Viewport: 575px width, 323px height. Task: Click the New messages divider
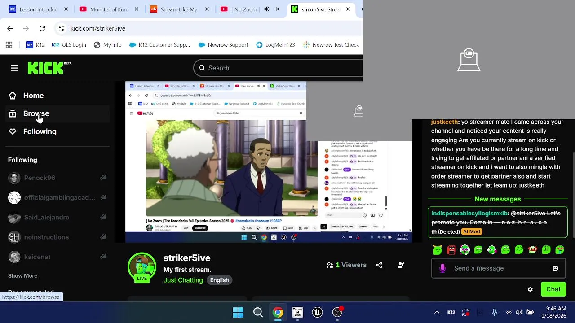(x=498, y=199)
